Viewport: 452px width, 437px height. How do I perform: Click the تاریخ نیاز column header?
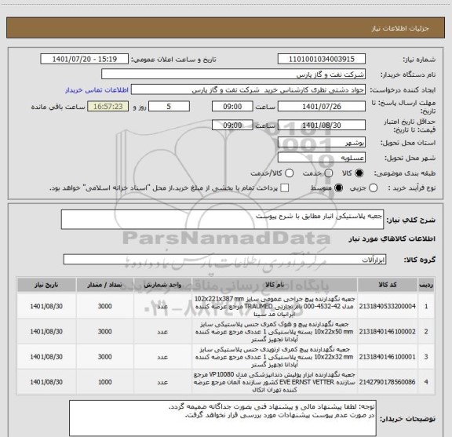point(46,285)
